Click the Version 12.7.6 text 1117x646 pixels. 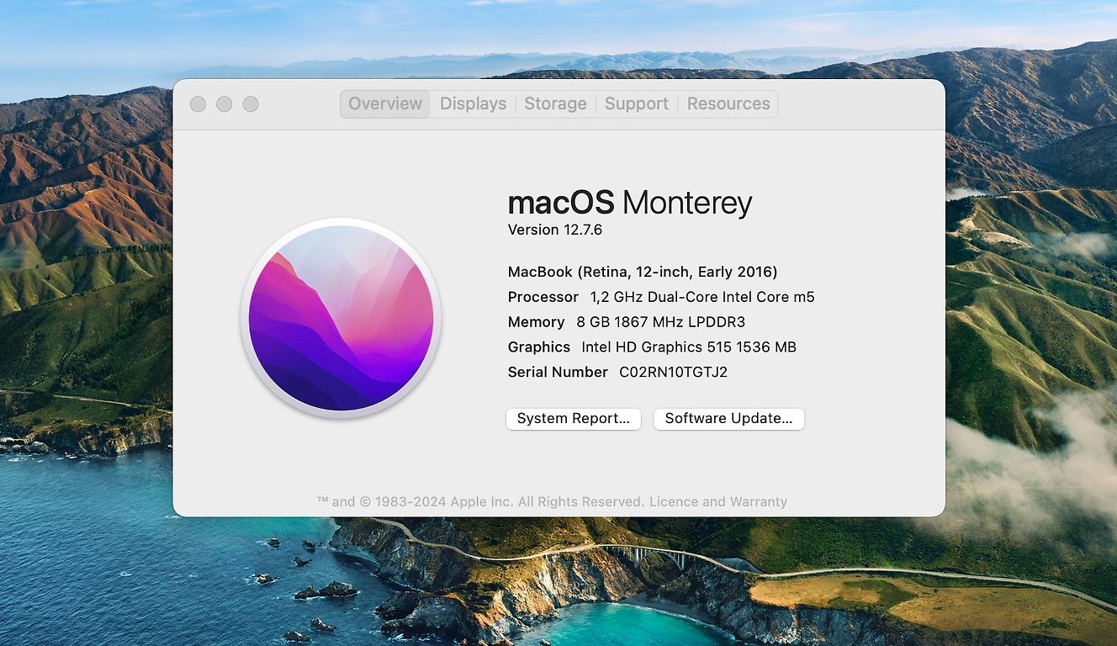[555, 230]
